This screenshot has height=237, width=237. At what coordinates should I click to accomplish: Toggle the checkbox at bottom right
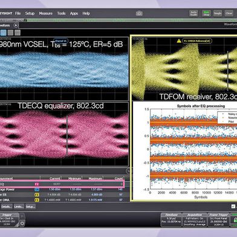point(233,206)
